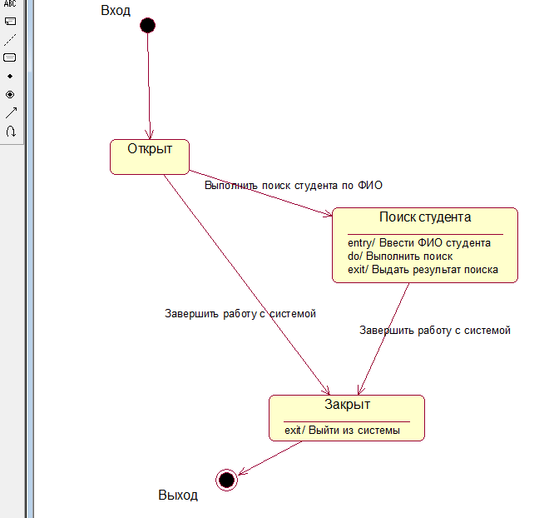Click left Завершить работу с системой label

pos(240,313)
